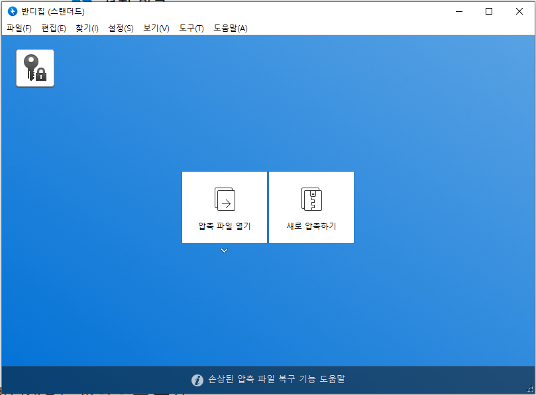Click the resize grip in the window corner
536x395 pixels.
pos(530,389)
